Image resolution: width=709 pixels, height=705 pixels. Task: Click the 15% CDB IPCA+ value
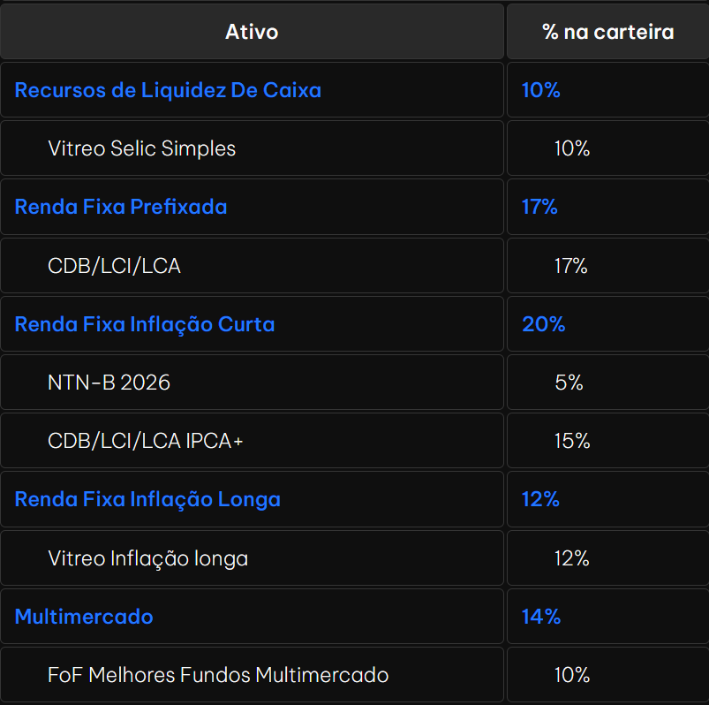coord(572,441)
